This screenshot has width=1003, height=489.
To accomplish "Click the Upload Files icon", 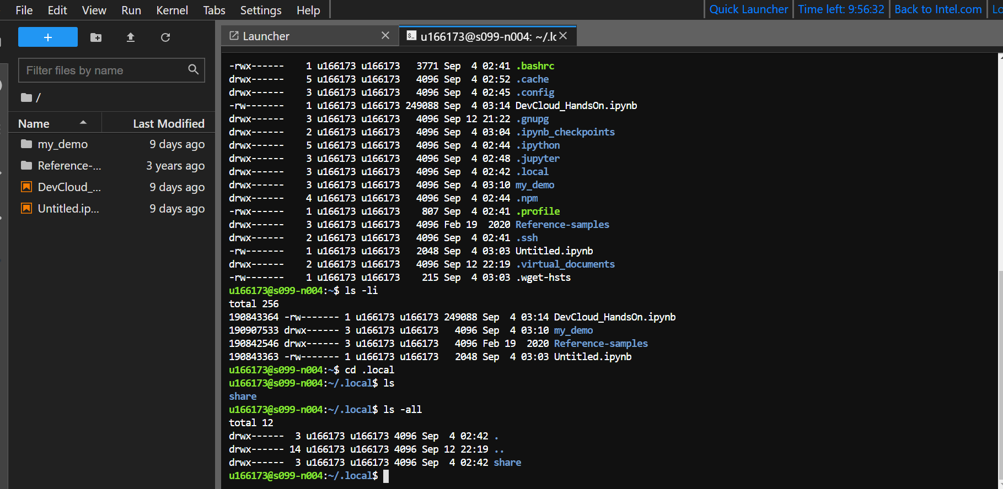I will click(x=131, y=37).
